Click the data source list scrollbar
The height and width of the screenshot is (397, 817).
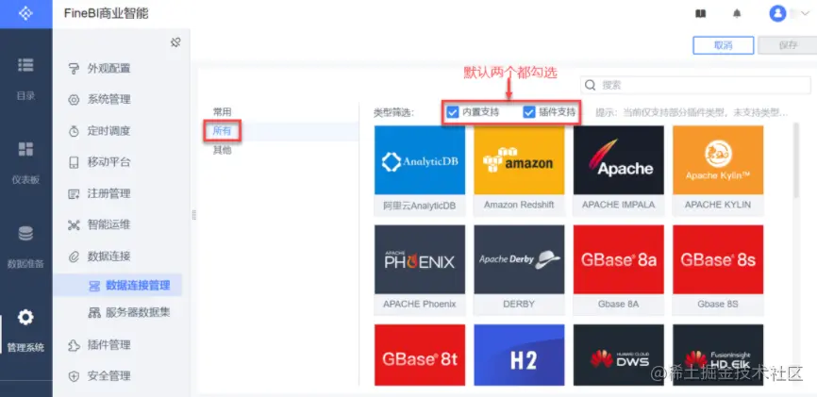point(795,160)
